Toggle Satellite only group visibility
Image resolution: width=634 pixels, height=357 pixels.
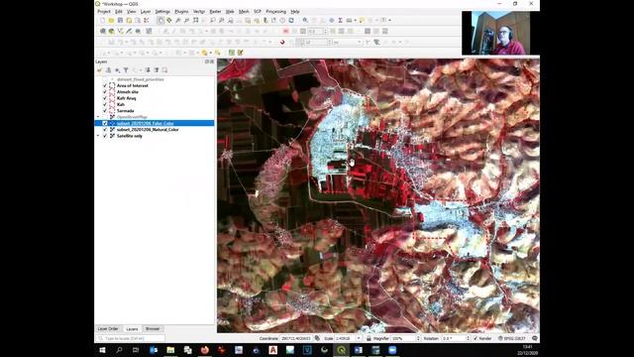click(105, 136)
